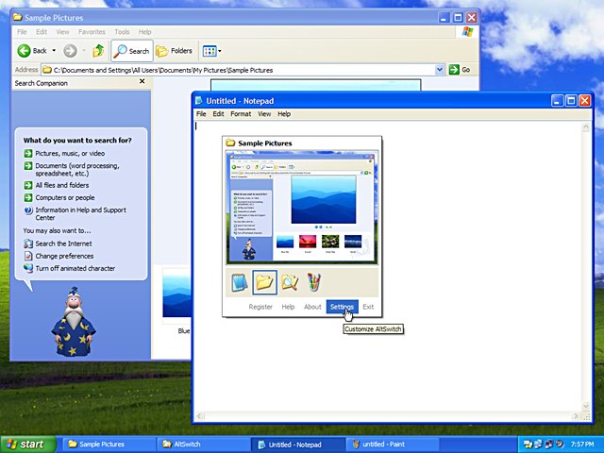Switch to untitled - Paint taskbar button
Image resolution: width=604 pixels, height=453 pixels.
pyautogui.click(x=393, y=445)
